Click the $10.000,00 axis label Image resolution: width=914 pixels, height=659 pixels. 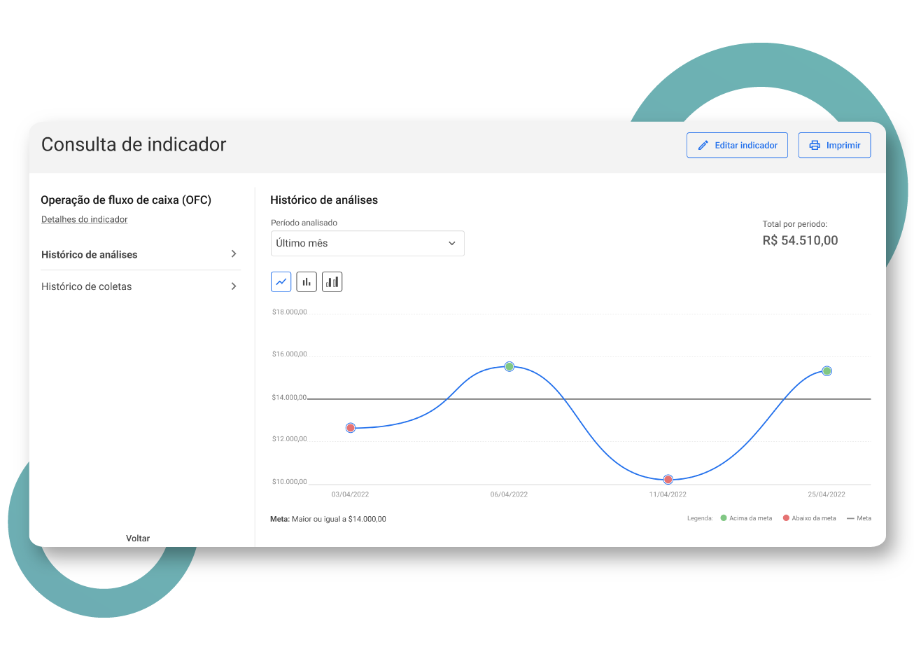[289, 482]
